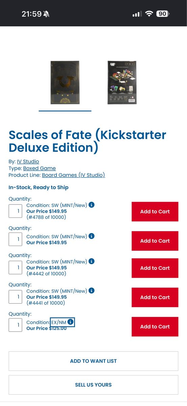The width and height of the screenshot is (187, 406).
Task: Focus quantity field for the #4442 listing
Action: [16, 268]
